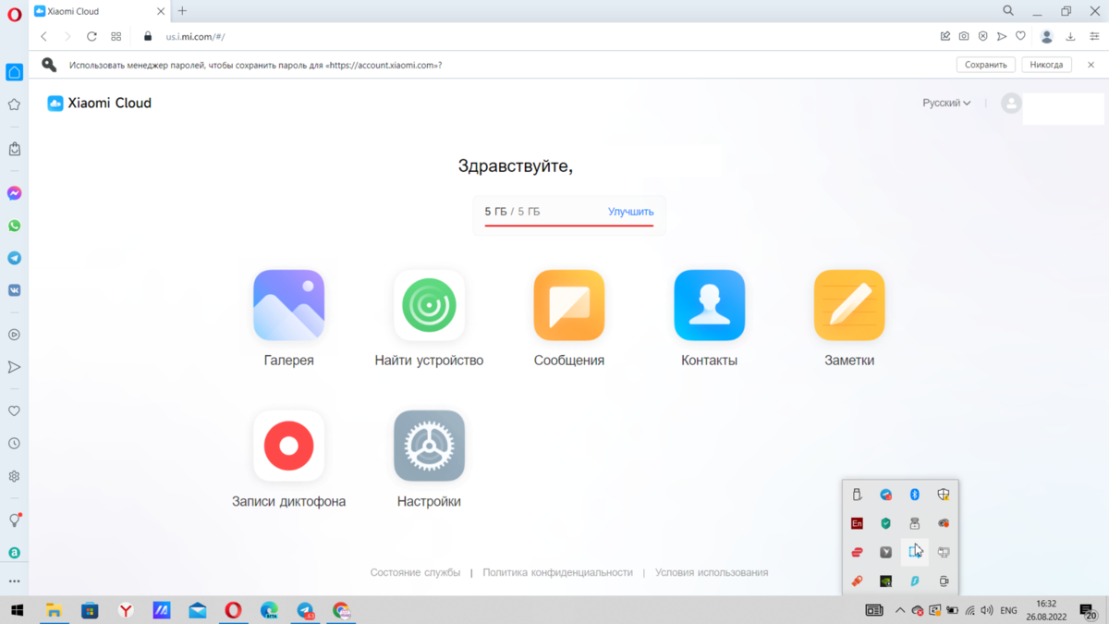Dismiss the password manager prompt bar
The width and height of the screenshot is (1109, 624).
coord(1091,65)
